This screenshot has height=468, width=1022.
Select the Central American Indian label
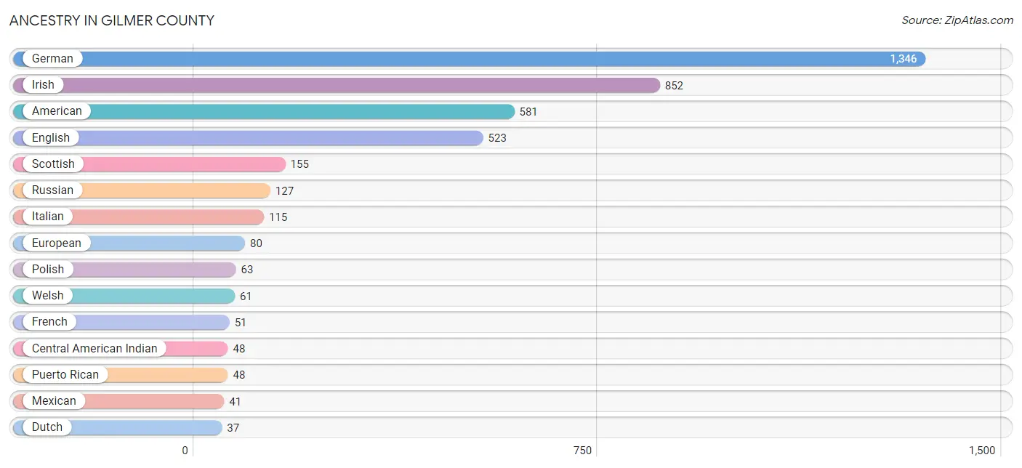tap(94, 349)
